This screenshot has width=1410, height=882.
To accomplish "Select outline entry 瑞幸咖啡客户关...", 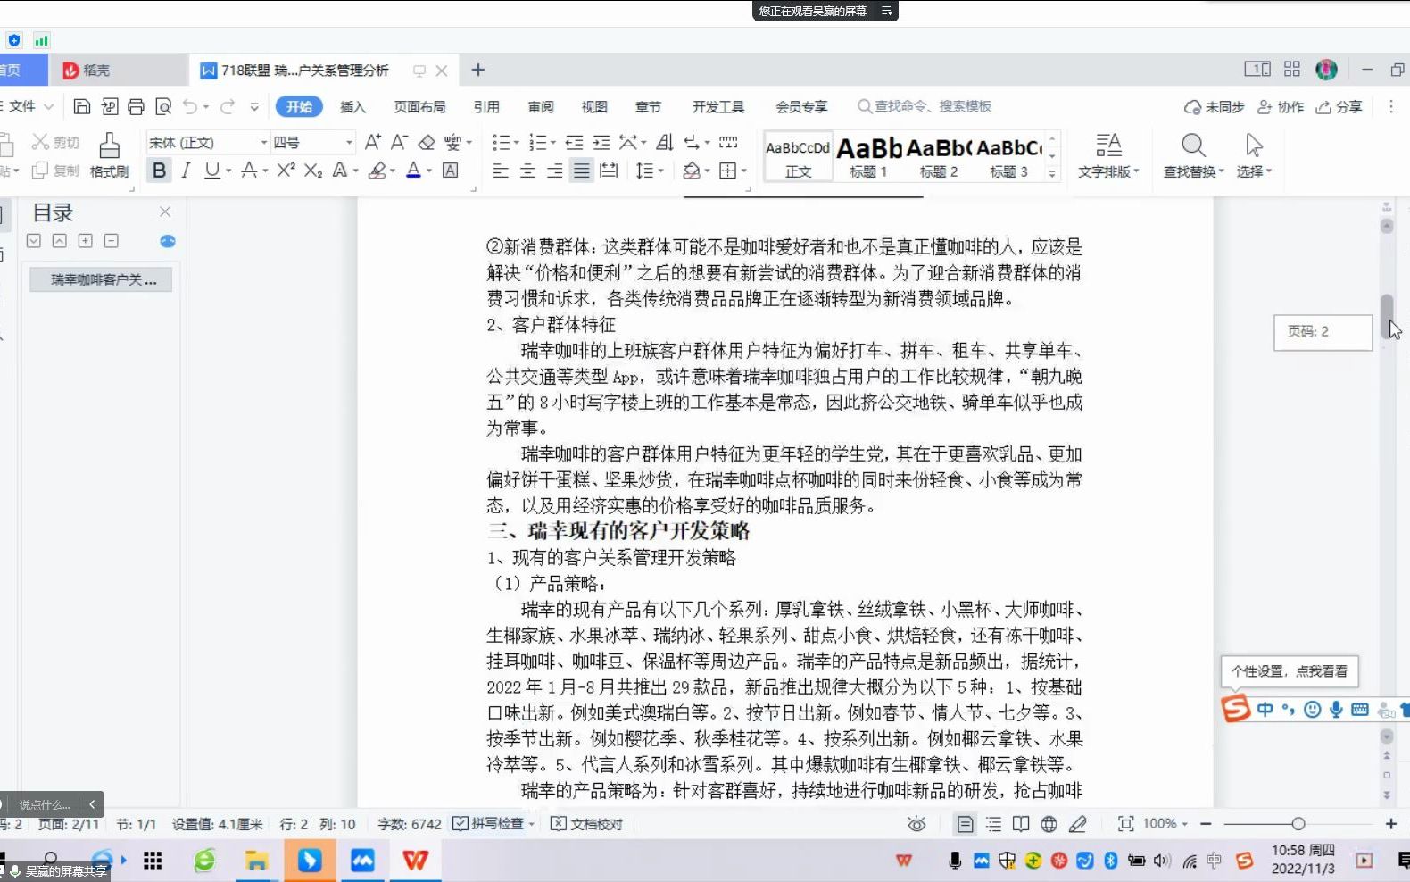I will [101, 279].
